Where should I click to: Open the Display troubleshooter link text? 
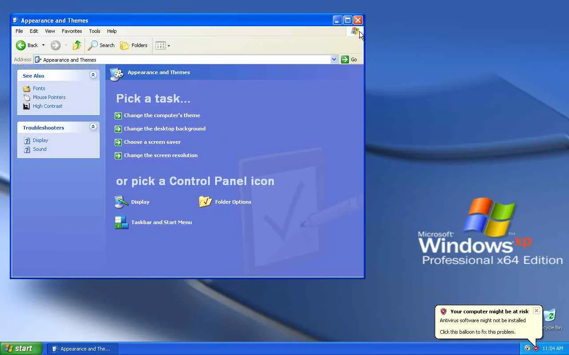point(40,140)
